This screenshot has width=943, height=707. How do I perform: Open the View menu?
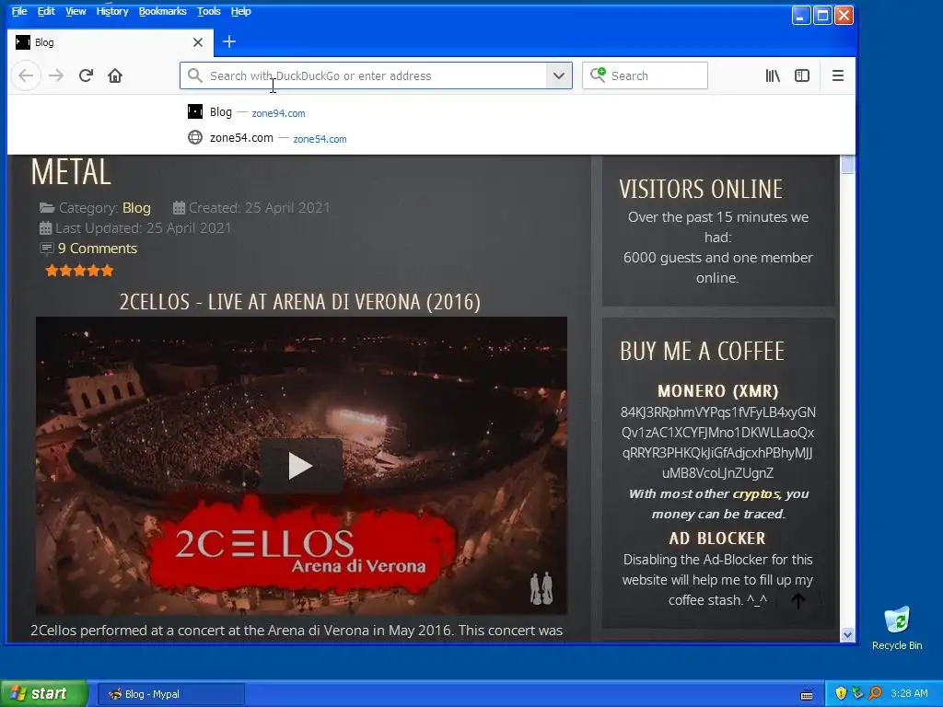point(76,11)
